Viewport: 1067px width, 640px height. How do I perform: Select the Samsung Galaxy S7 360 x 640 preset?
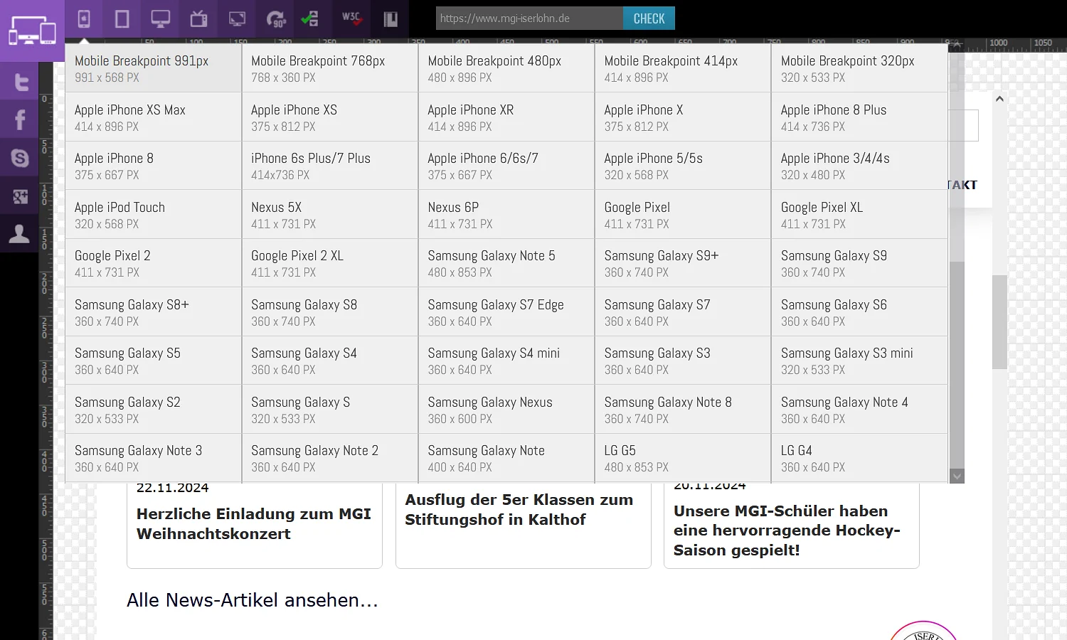[x=683, y=312]
